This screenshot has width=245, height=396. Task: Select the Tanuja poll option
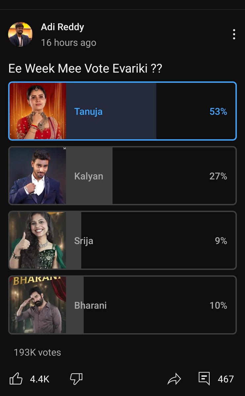tap(122, 111)
